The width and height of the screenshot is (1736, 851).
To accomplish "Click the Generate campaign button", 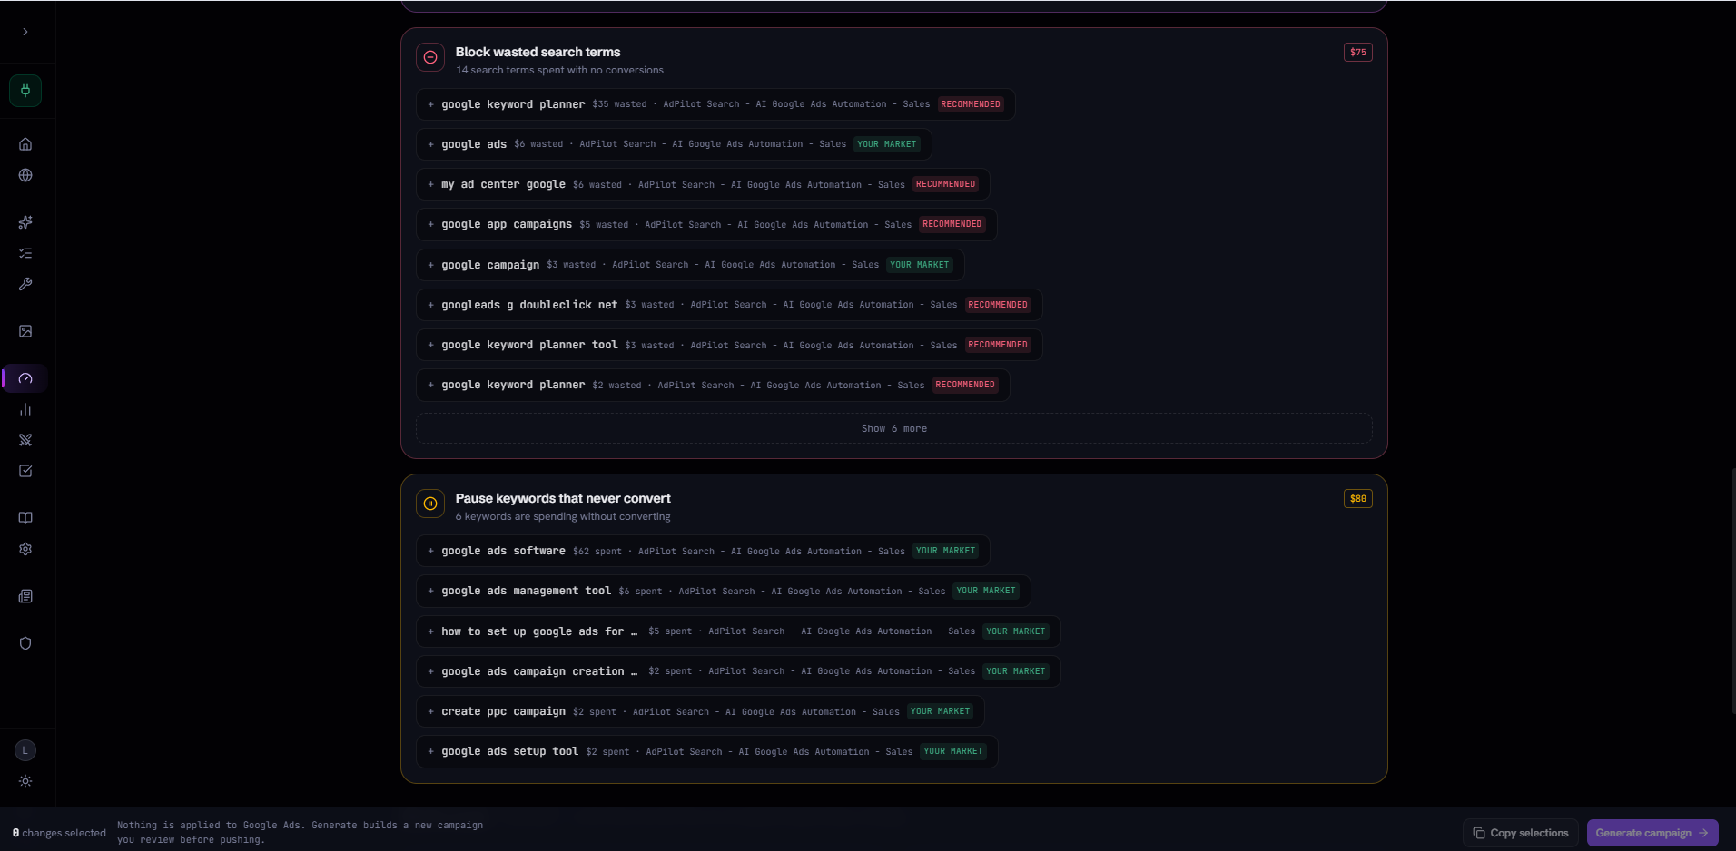I will coord(1652,833).
